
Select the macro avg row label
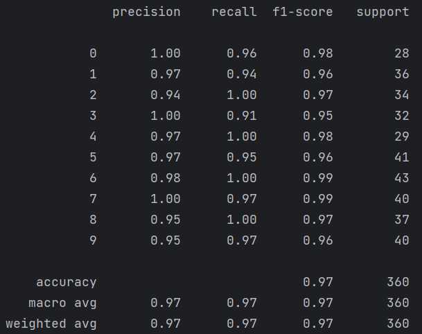[x=62, y=303]
